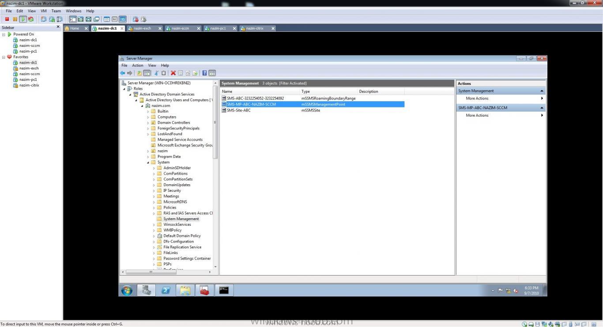Select the SMS-ABC-3232254052-3232254092 object

(x=255, y=99)
